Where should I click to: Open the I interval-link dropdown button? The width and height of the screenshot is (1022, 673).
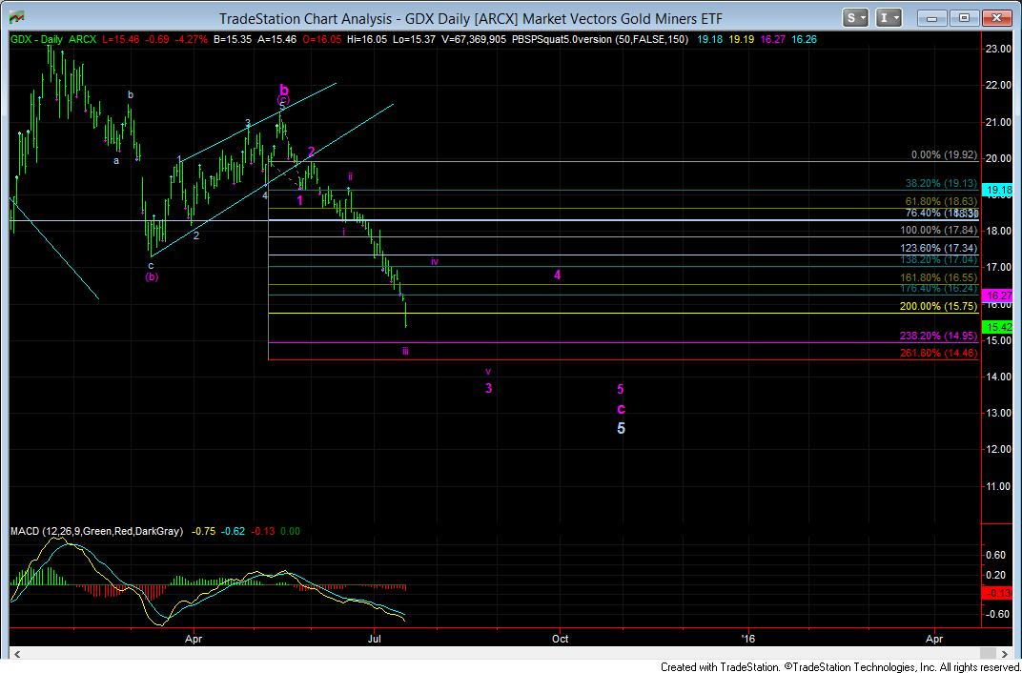[889, 17]
